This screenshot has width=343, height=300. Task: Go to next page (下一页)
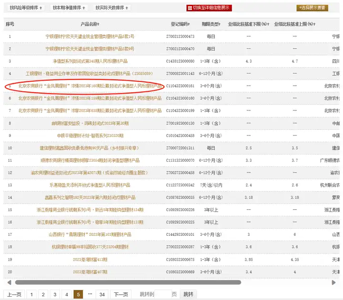click(x=121, y=295)
